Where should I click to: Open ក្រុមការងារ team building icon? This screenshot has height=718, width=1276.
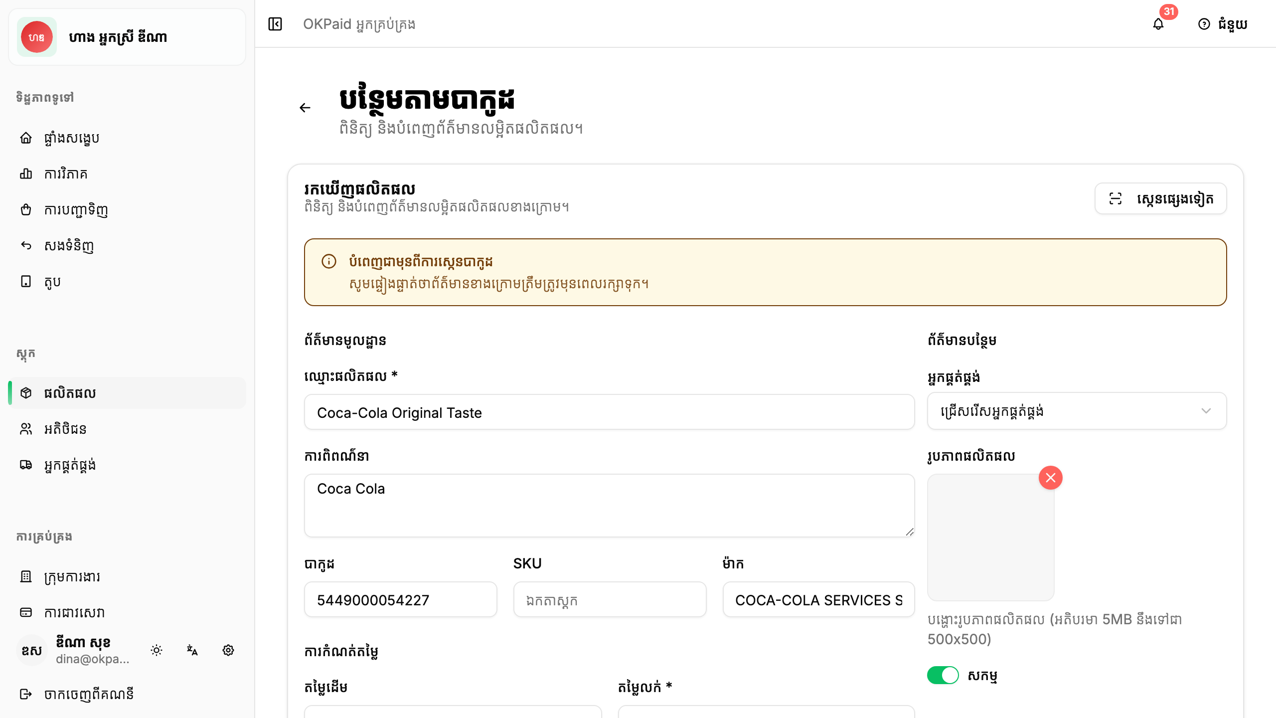tap(26, 576)
